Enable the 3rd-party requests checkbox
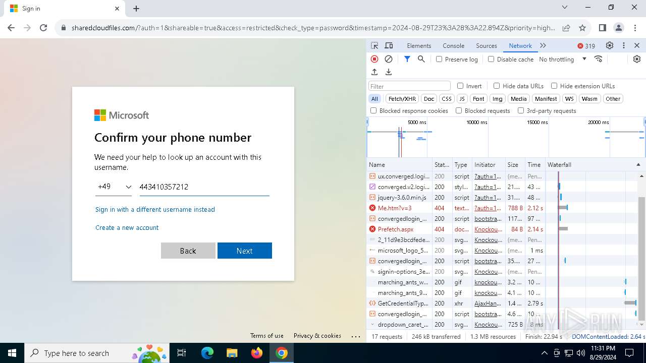 [521, 110]
